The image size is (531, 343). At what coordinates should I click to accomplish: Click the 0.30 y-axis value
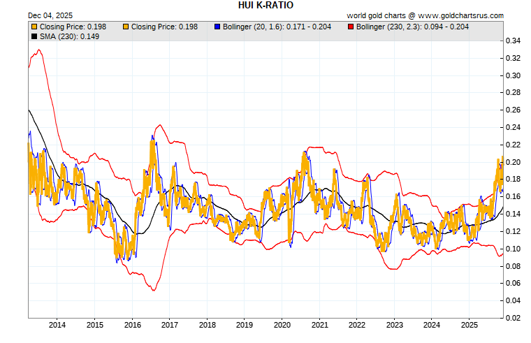click(x=513, y=75)
